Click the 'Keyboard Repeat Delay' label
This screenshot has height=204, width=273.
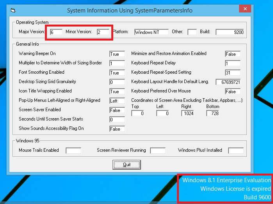tap(153, 63)
